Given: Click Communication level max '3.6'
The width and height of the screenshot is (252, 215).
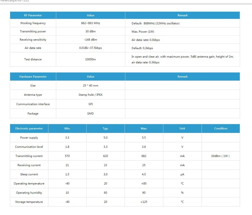Looking at the screenshot, I should (144, 147).
